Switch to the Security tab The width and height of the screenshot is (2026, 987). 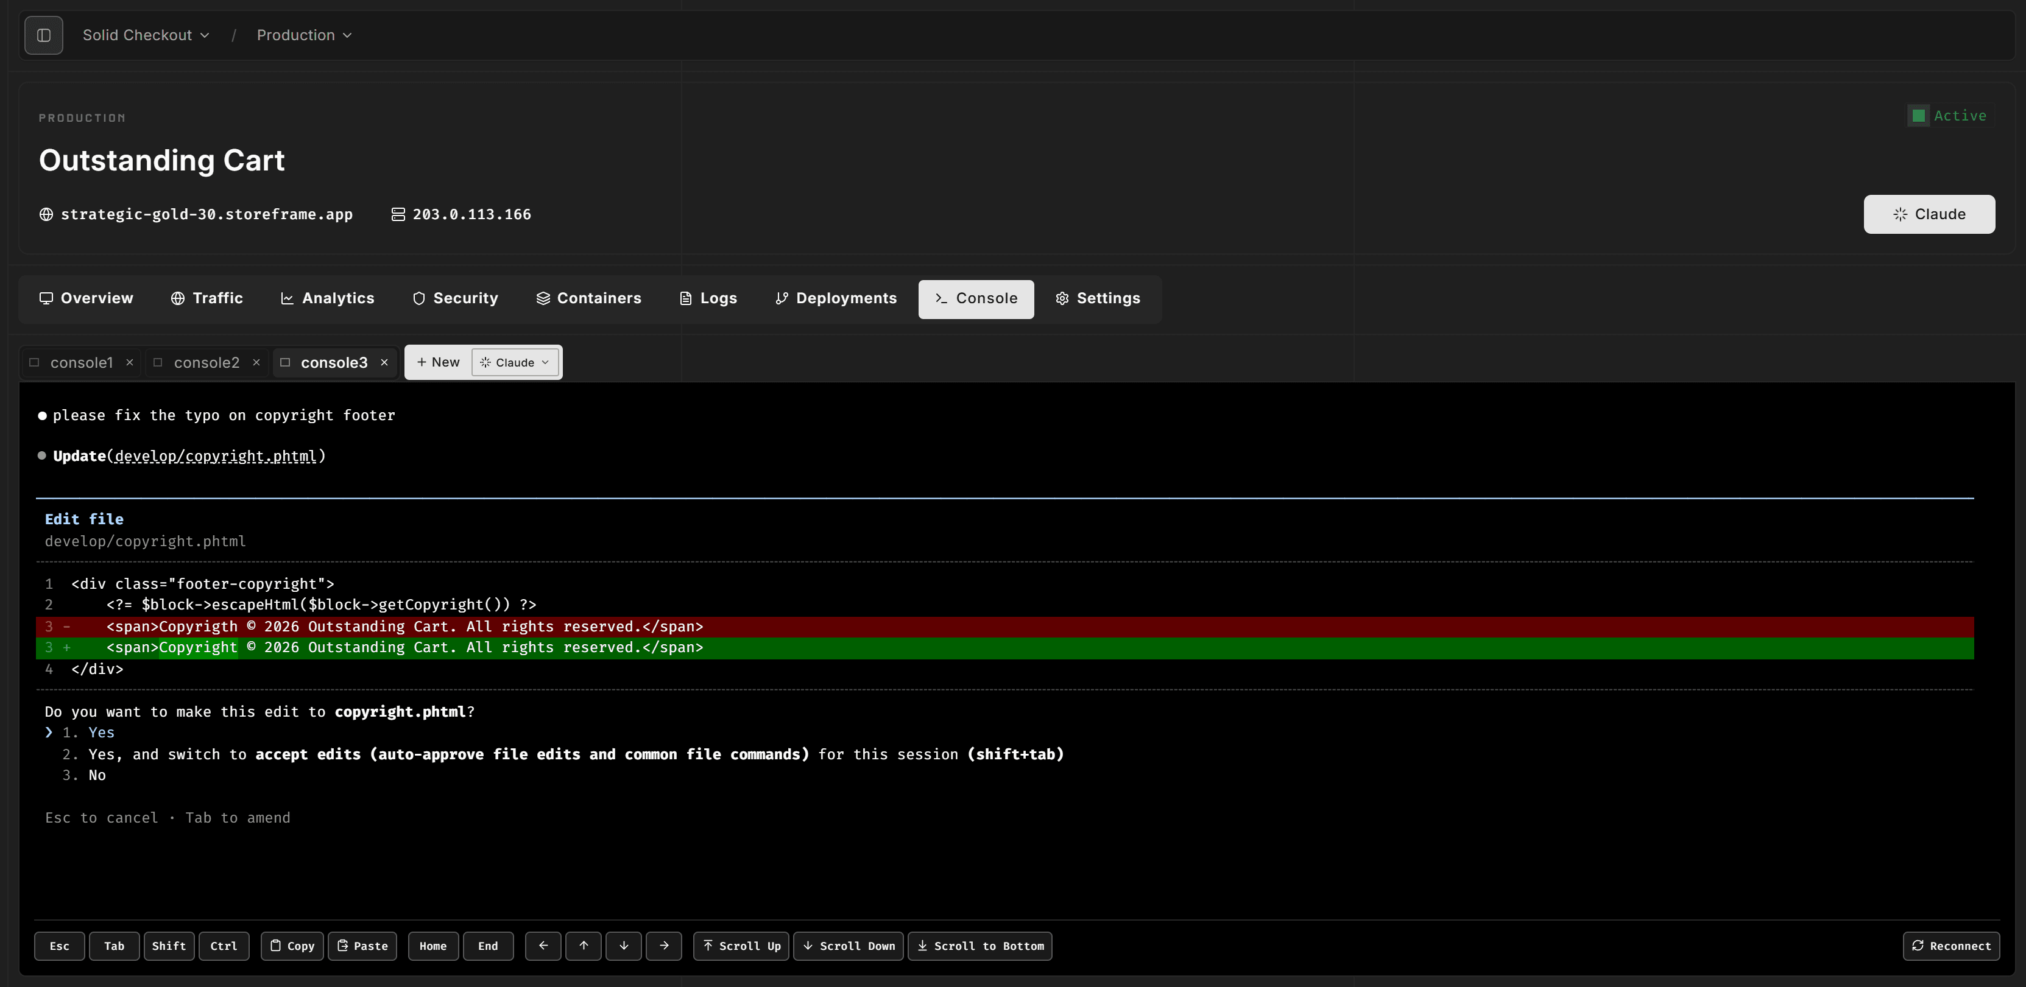click(454, 298)
